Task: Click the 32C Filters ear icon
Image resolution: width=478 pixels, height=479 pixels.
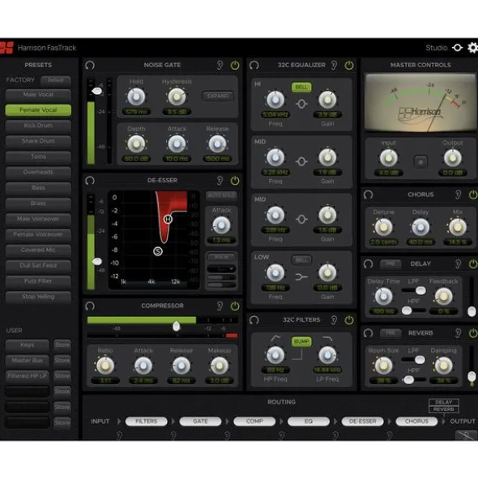Action: [334, 320]
